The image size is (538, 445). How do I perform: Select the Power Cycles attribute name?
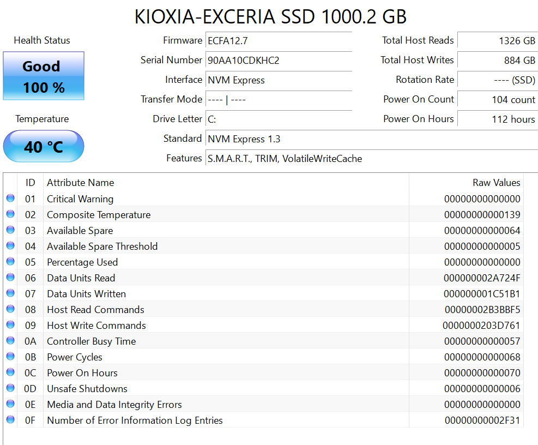point(75,357)
